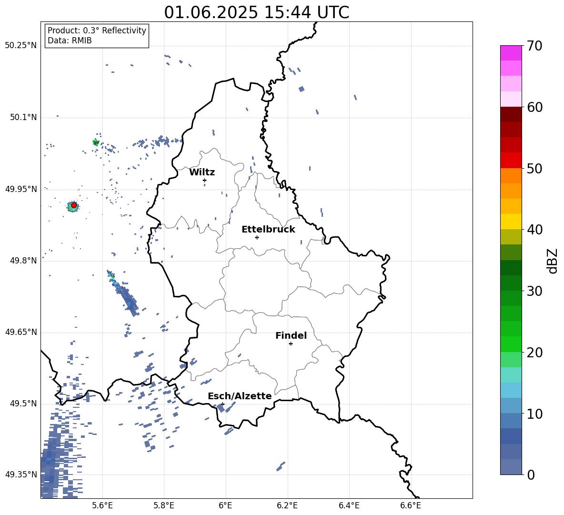The height and width of the screenshot is (515, 564).
Task: Click the dark red 60 dBZ colorbar band
Action: [x=511, y=114]
